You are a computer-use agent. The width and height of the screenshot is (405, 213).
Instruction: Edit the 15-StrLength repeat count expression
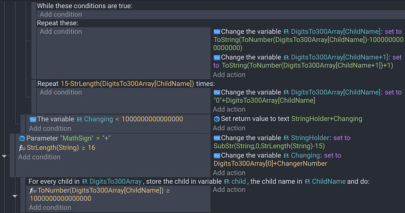coord(127,84)
